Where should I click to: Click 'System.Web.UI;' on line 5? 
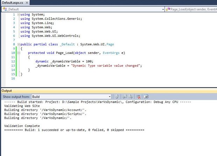pos(45,31)
